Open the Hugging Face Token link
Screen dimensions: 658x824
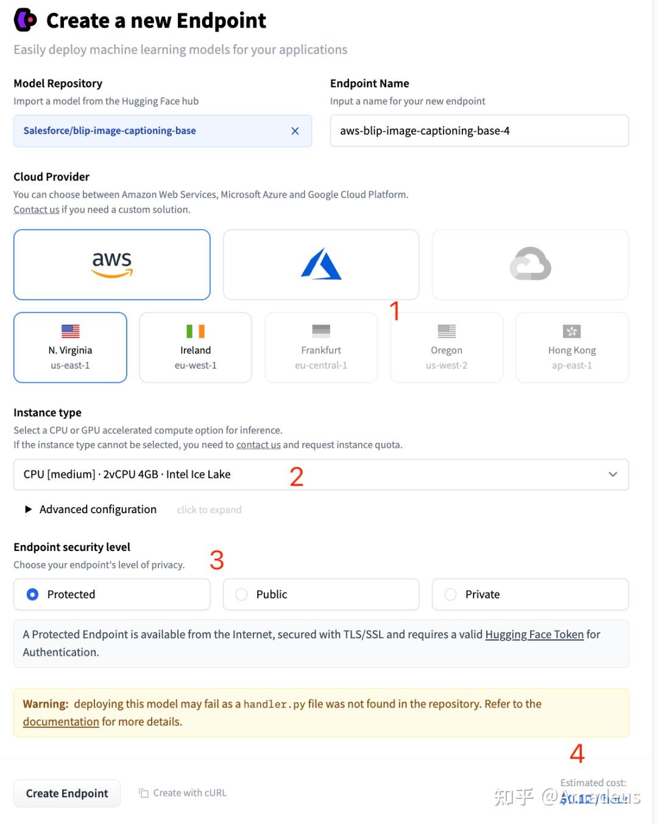pyautogui.click(x=534, y=634)
